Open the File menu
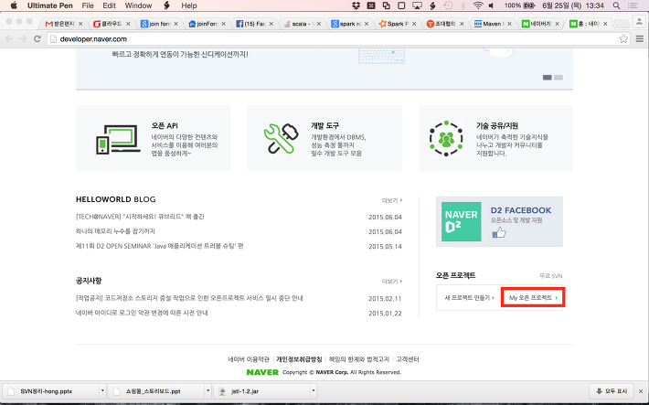 tap(88, 5)
